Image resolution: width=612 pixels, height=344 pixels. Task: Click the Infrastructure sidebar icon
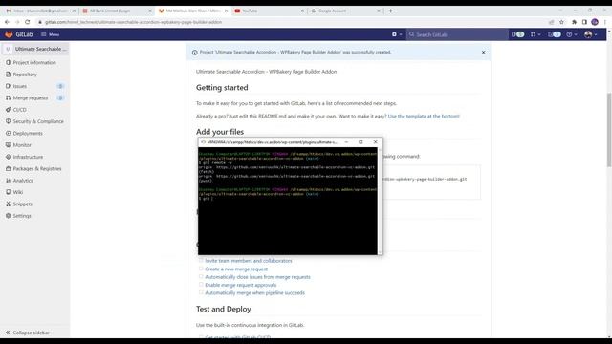click(9, 157)
